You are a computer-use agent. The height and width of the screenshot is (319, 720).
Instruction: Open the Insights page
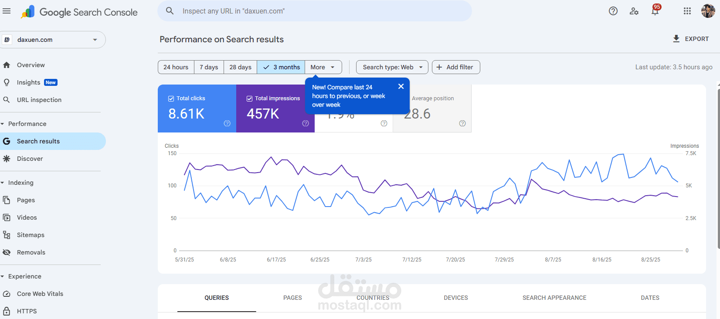tap(53, 82)
